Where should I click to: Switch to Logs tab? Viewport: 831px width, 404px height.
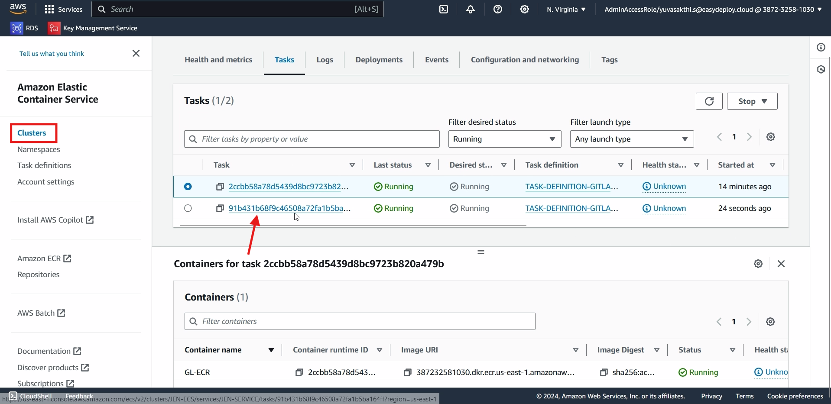325,60
